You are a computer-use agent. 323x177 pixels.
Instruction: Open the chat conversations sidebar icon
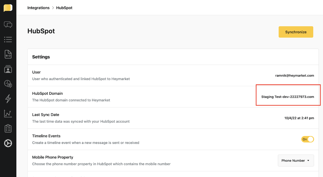(8, 25)
